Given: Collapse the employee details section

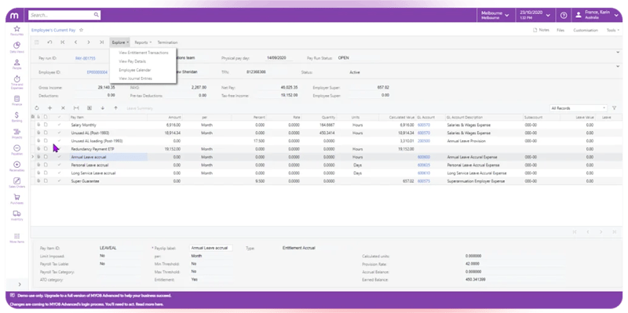Looking at the screenshot, I should pyautogui.click(x=618, y=66).
